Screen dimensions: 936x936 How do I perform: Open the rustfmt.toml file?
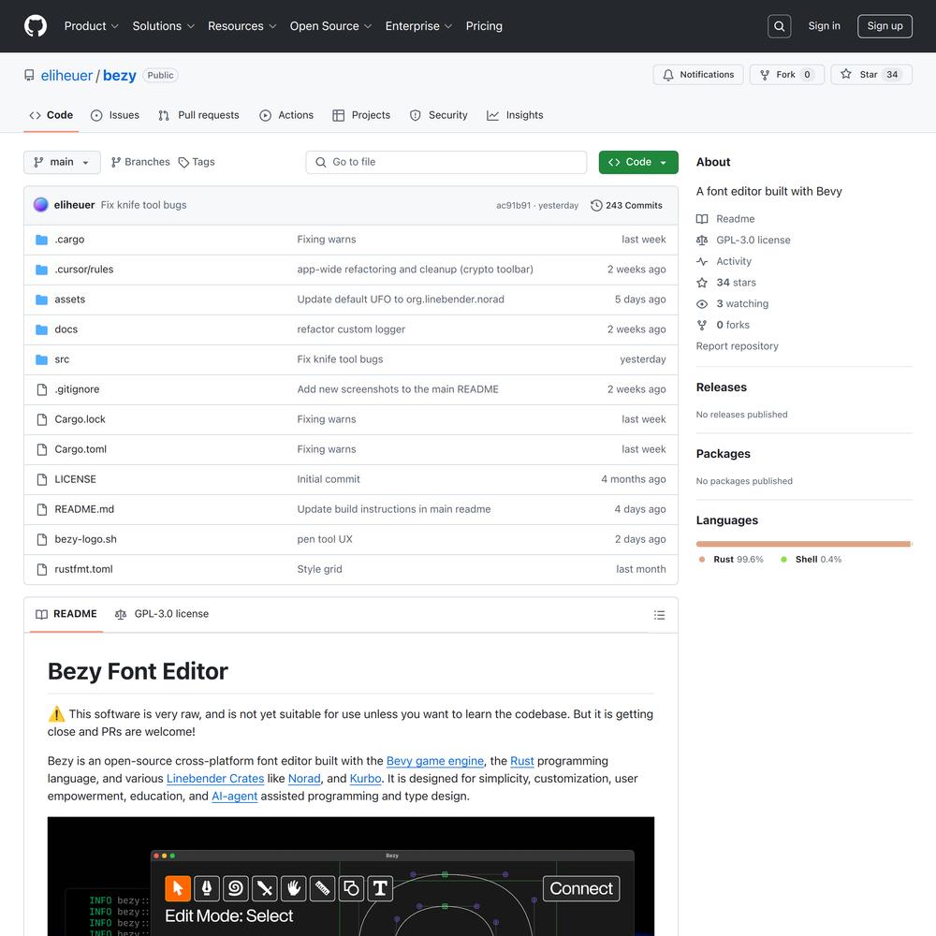tap(83, 569)
